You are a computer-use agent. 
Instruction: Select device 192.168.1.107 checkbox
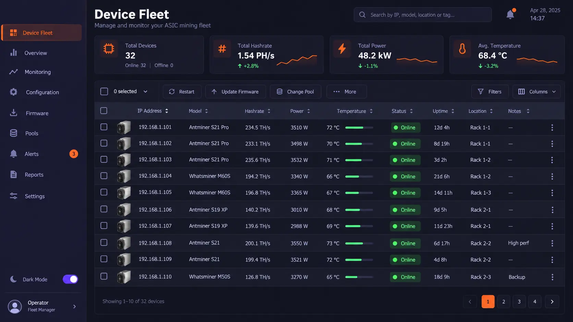(104, 226)
